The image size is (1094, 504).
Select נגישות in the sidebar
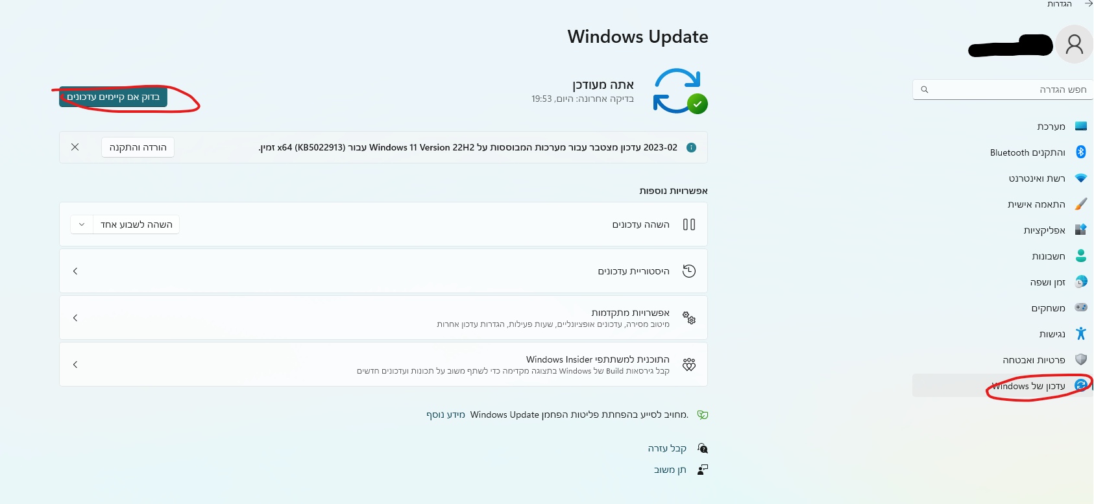(x=1052, y=334)
